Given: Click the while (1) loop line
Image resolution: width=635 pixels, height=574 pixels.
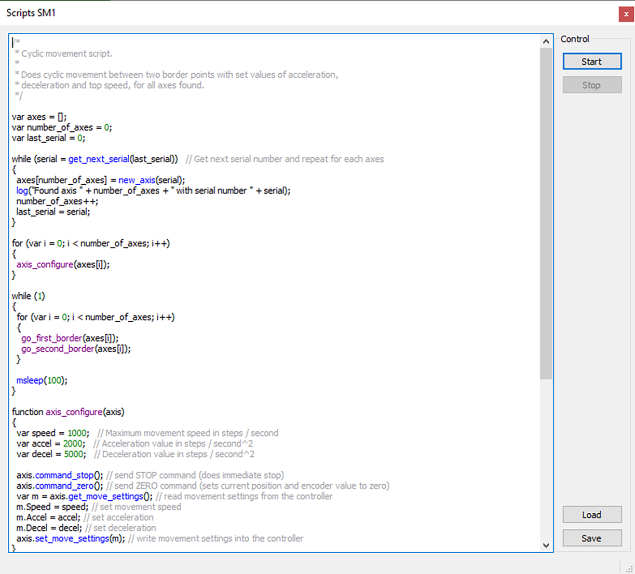Looking at the screenshot, I should pyautogui.click(x=28, y=296).
